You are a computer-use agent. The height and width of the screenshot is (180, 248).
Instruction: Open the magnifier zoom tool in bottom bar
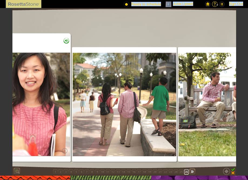17,171
